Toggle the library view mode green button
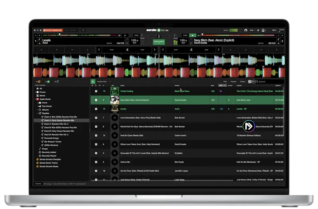Screen dimensions: 318x209 [x=93, y=82]
